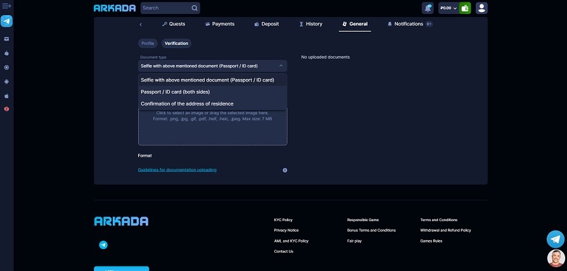Open Guidelines for documentation uploading link
This screenshot has width=567, height=271.
click(x=177, y=170)
